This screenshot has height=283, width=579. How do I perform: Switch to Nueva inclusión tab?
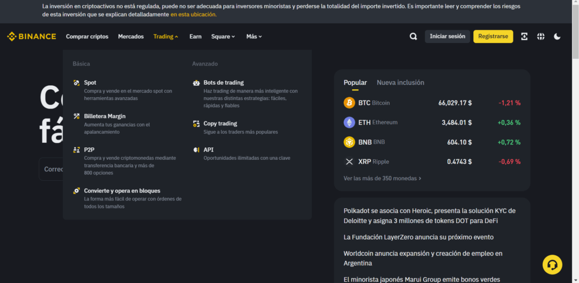400,82
